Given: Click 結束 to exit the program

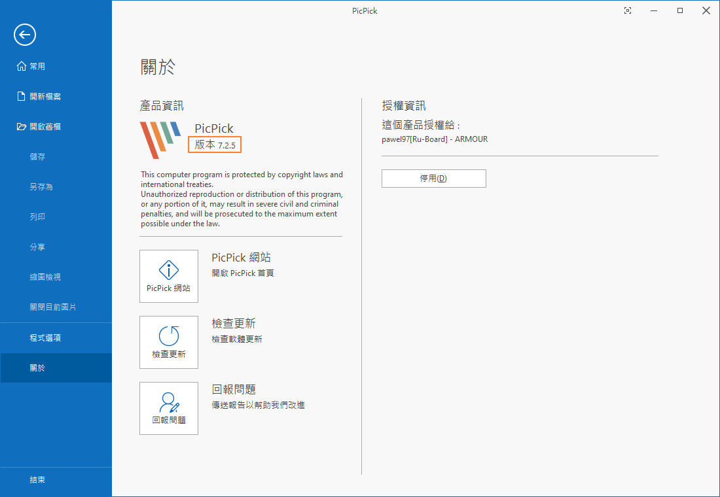Looking at the screenshot, I should pyautogui.click(x=56, y=479).
